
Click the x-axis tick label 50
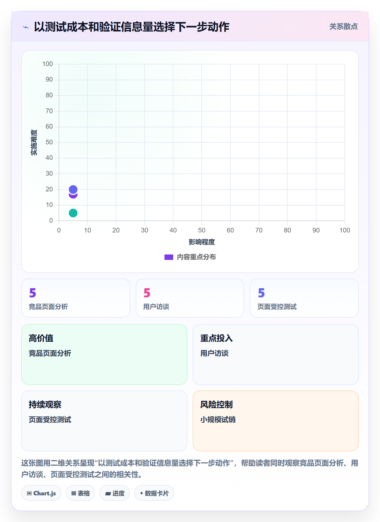coord(202,230)
